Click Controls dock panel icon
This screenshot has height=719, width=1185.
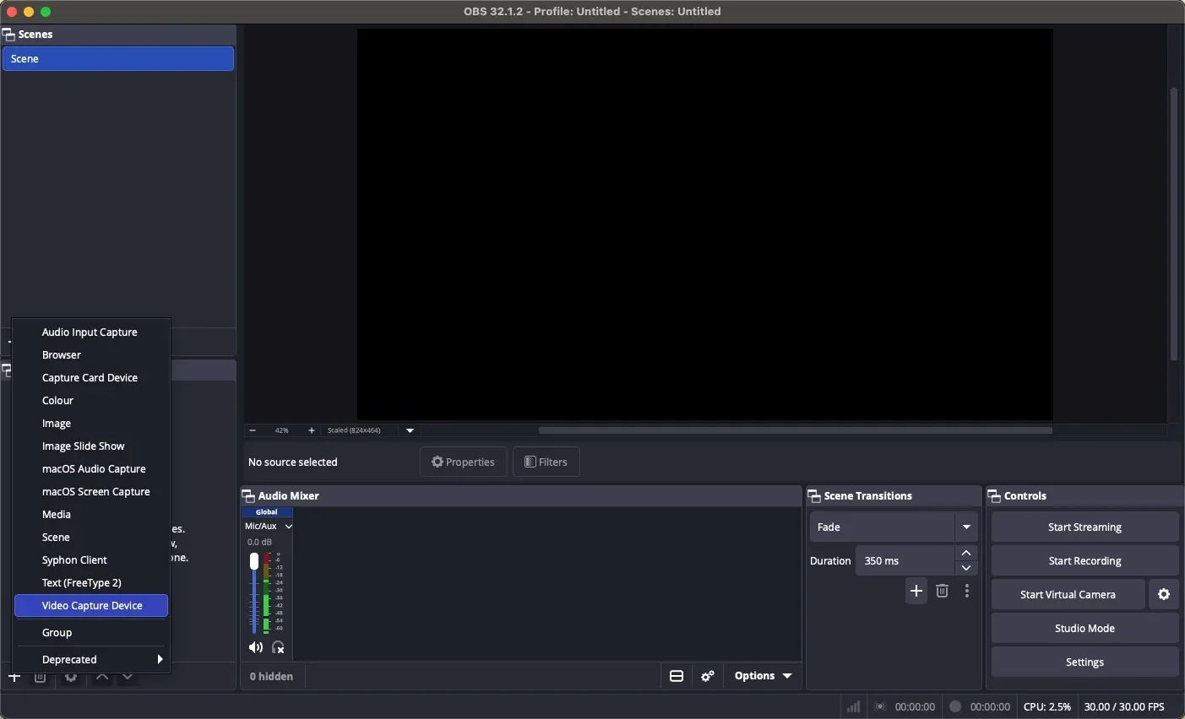pos(996,496)
